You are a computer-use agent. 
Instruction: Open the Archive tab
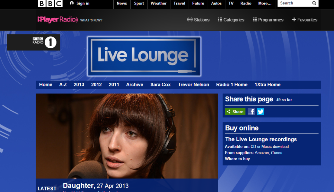135,85
